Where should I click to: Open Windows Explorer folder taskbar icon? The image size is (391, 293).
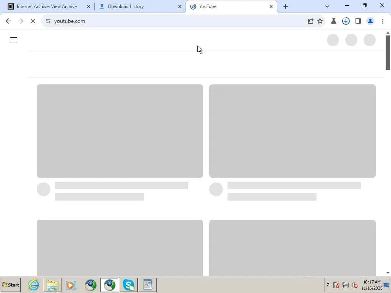coord(52,285)
